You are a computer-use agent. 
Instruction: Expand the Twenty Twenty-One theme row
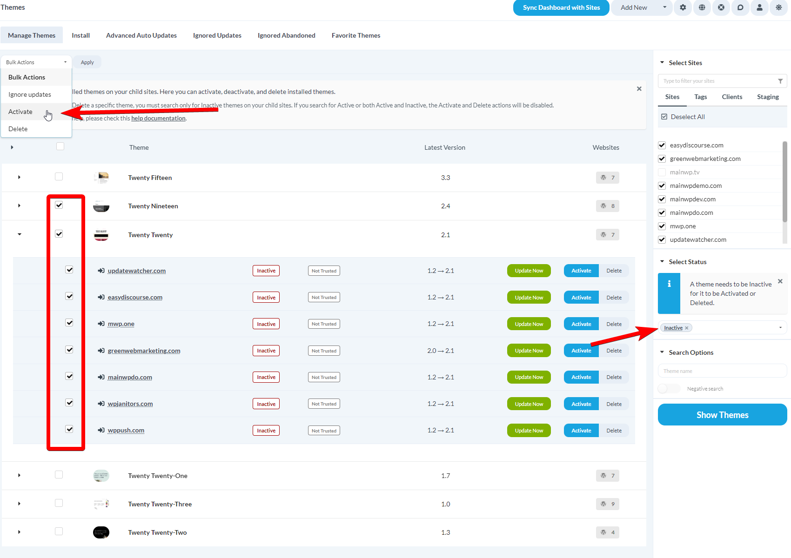(x=19, y=475)
